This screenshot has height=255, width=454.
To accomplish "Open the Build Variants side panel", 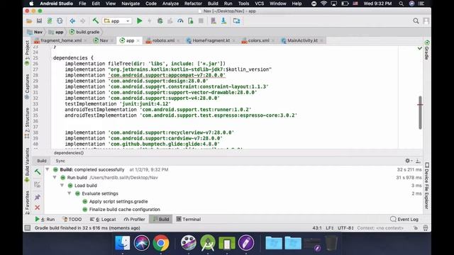I will [27, 165].
